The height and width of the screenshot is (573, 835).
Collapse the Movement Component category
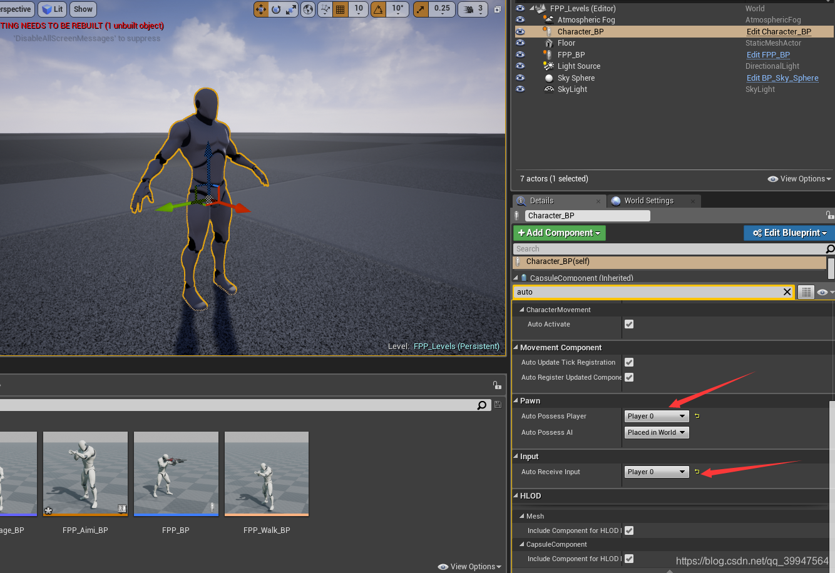[516, 348]
